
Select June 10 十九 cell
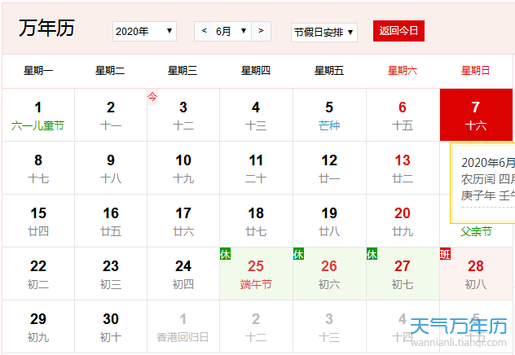click(183, 168)
